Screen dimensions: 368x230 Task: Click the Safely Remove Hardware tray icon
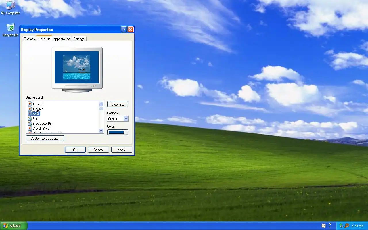coord(342,226)
